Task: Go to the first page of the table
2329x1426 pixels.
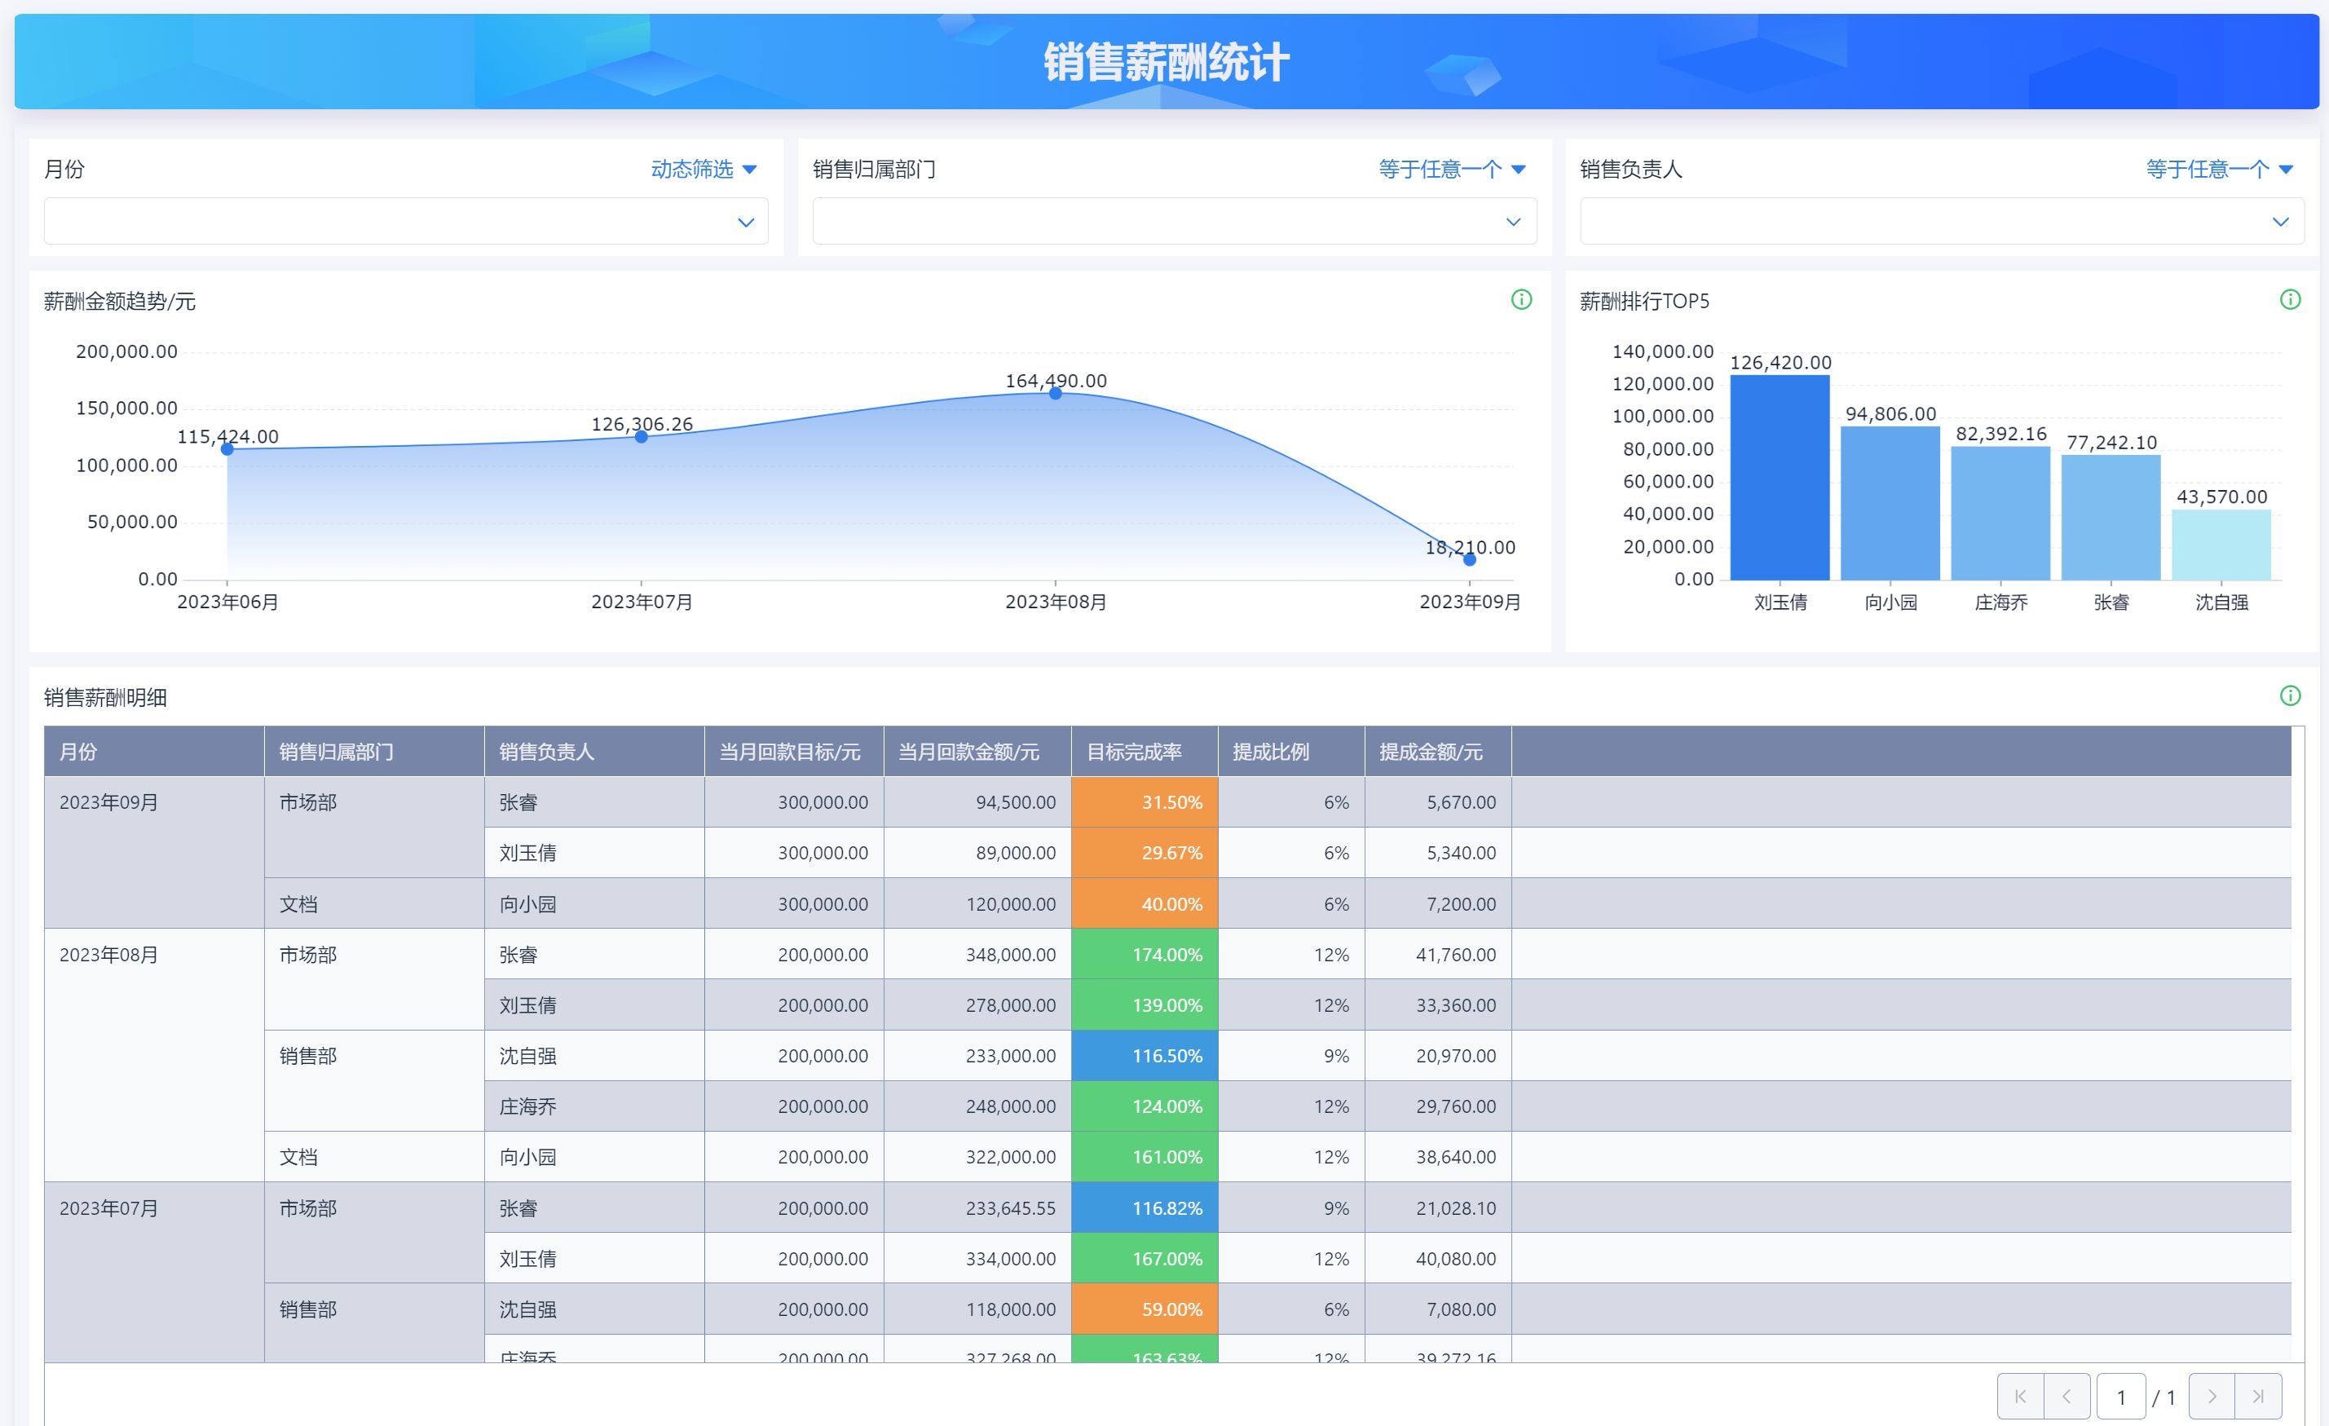Action: click(x=2020, y=1396)
